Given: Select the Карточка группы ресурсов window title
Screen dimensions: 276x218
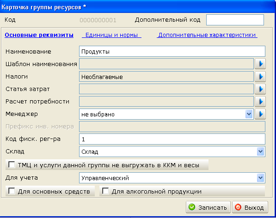Looking at the screenshot, I should [x=43, y=7].
